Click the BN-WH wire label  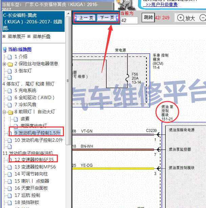click(x=87, y=146)
